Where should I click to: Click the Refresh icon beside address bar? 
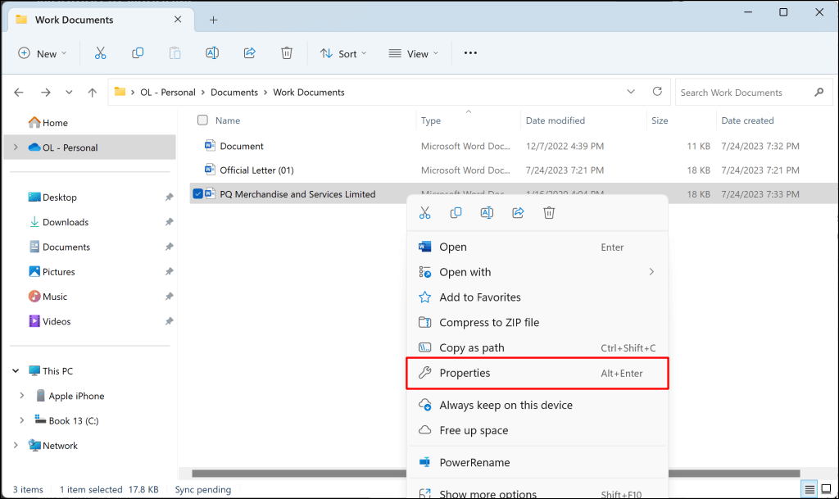coord(656,92)
